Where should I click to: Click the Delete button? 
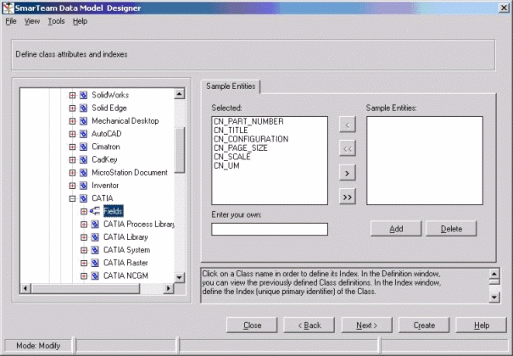[x=451, y=229]
